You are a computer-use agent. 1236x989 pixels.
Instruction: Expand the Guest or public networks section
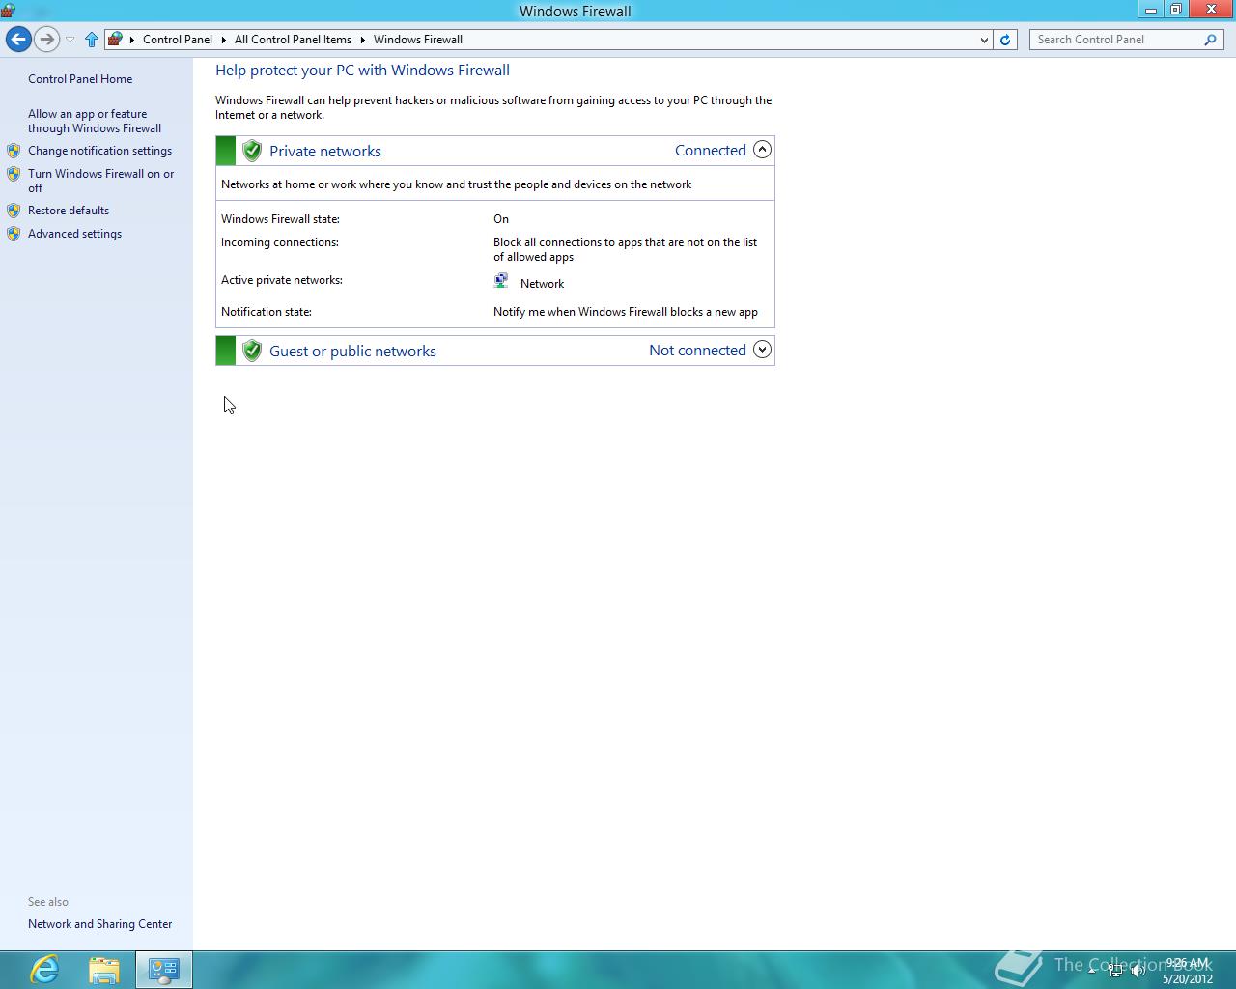click(x=762, y=350)
